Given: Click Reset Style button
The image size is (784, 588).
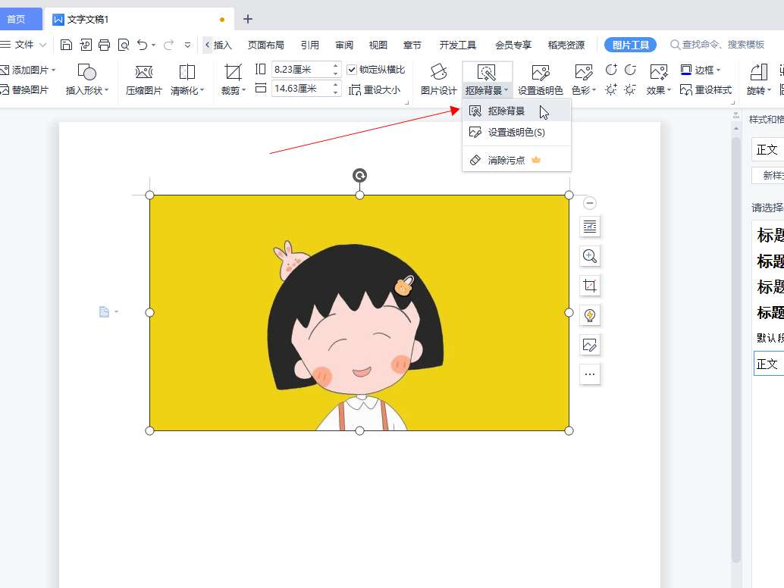Looking at the screenshot, I should click(706, 90).
